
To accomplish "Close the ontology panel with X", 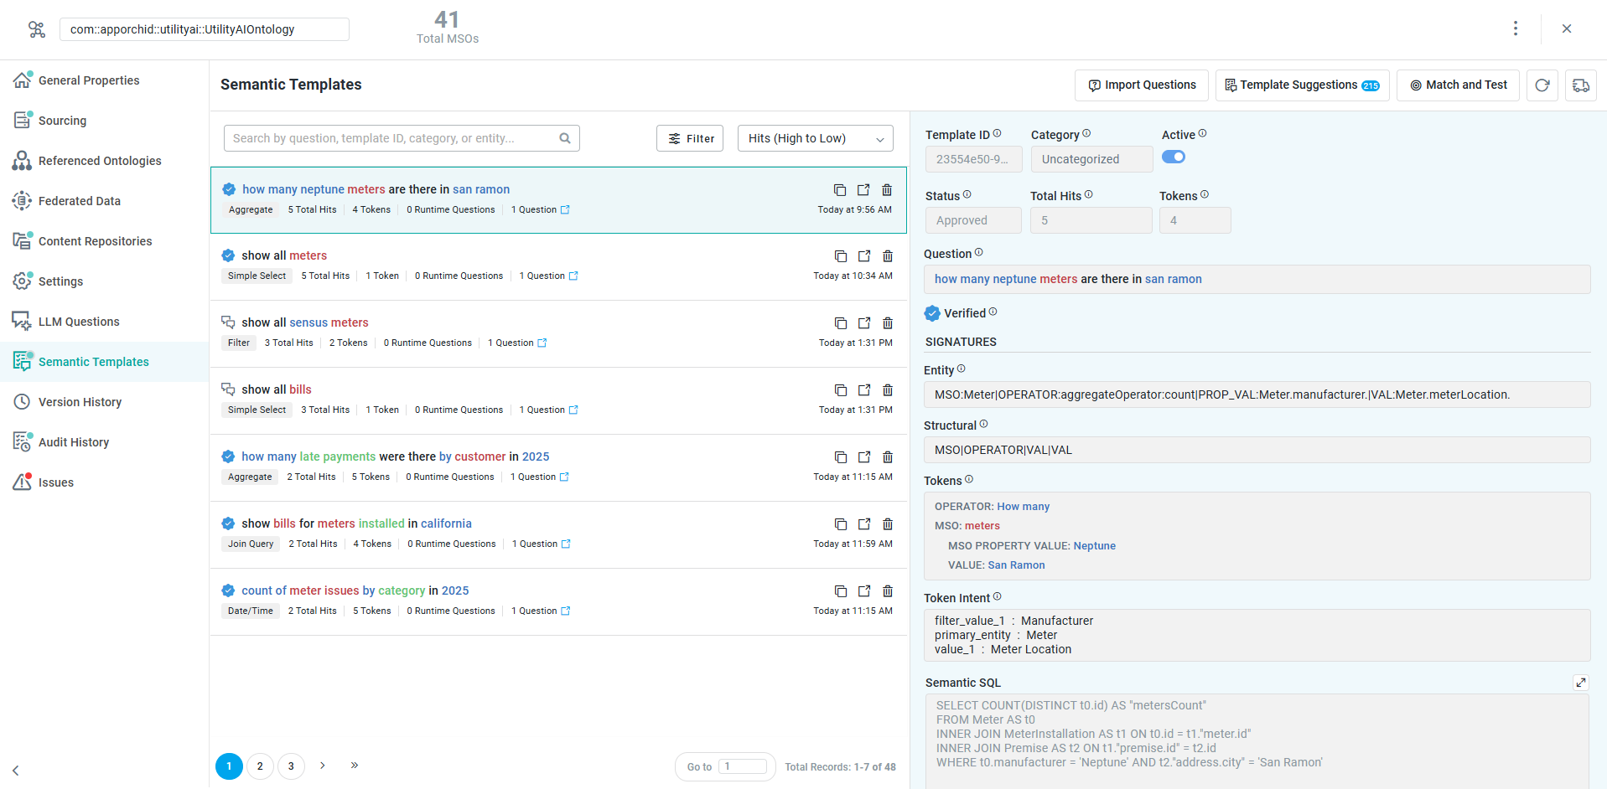I will click(1567, 28).
